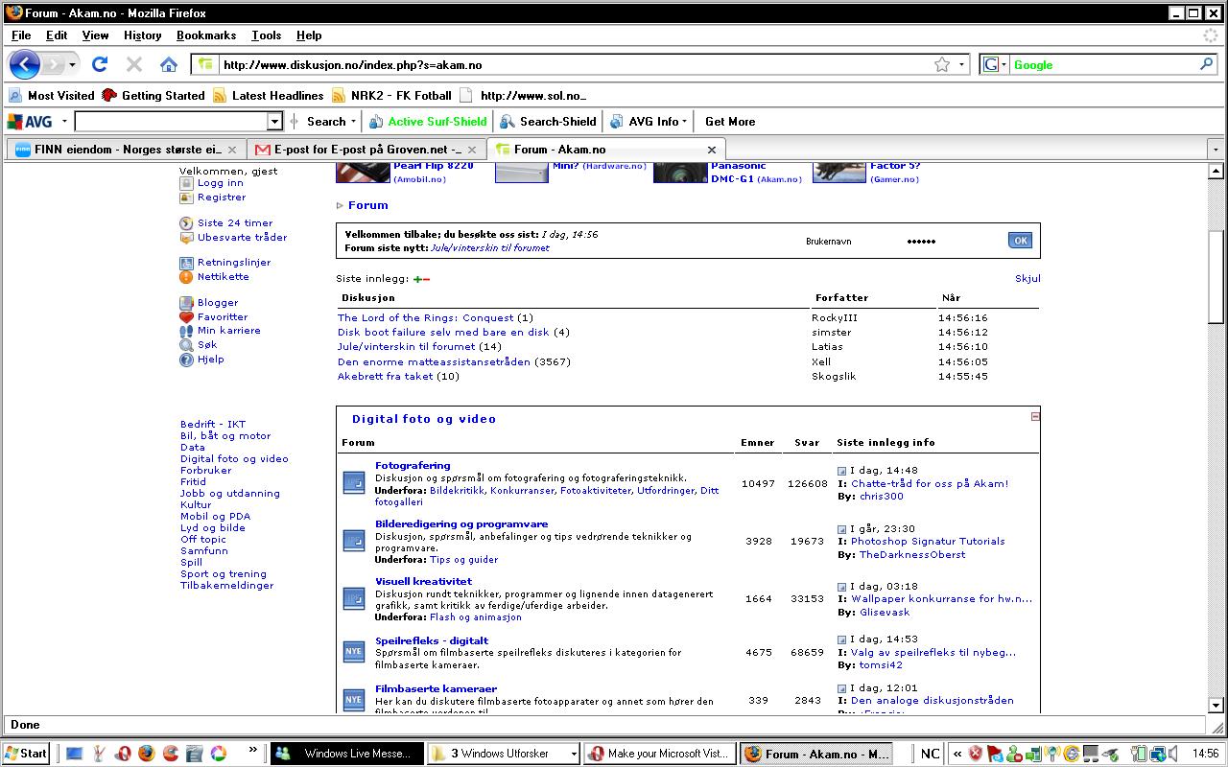Click the page scrollbar down arrow
Screen dimensions: 1228x767
1216,705
